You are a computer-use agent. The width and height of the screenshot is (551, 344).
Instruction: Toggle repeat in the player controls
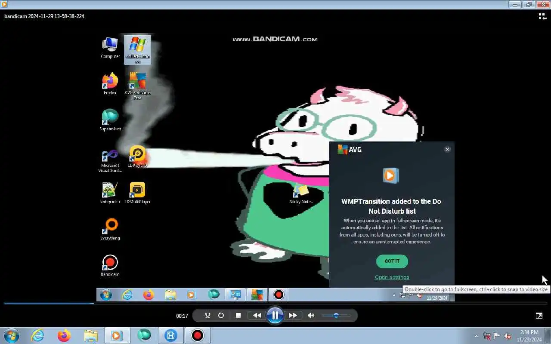221,316
